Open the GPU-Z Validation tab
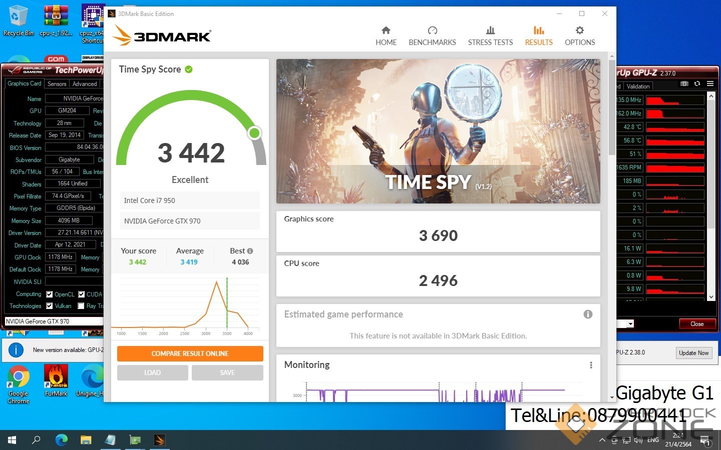 pyautogui.click(x=638, y=86)
